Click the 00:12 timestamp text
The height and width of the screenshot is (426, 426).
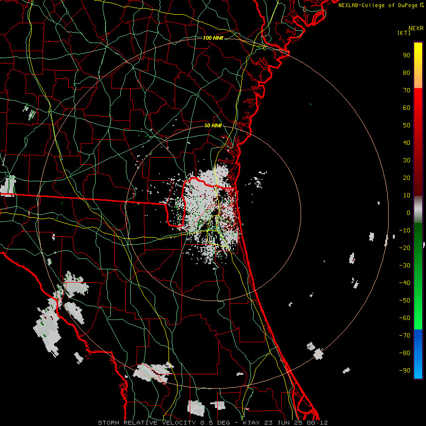click(317, 423)
